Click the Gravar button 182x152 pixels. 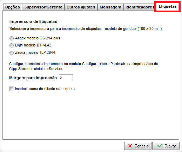coord(166,146)
